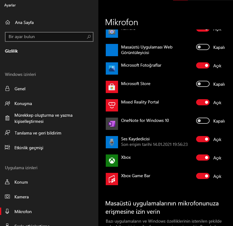Image resolution: width=233 pixels, height=226 pixels.
Task: Click the Microsoft Fotoğraflar app icon
Action: 112,68
